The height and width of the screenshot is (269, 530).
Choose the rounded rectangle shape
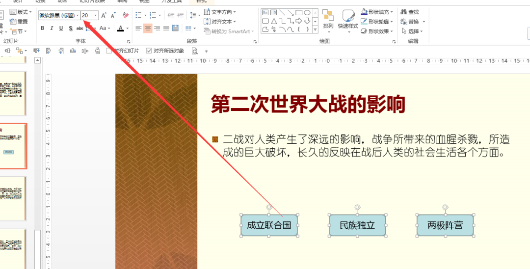click(265, 21)
